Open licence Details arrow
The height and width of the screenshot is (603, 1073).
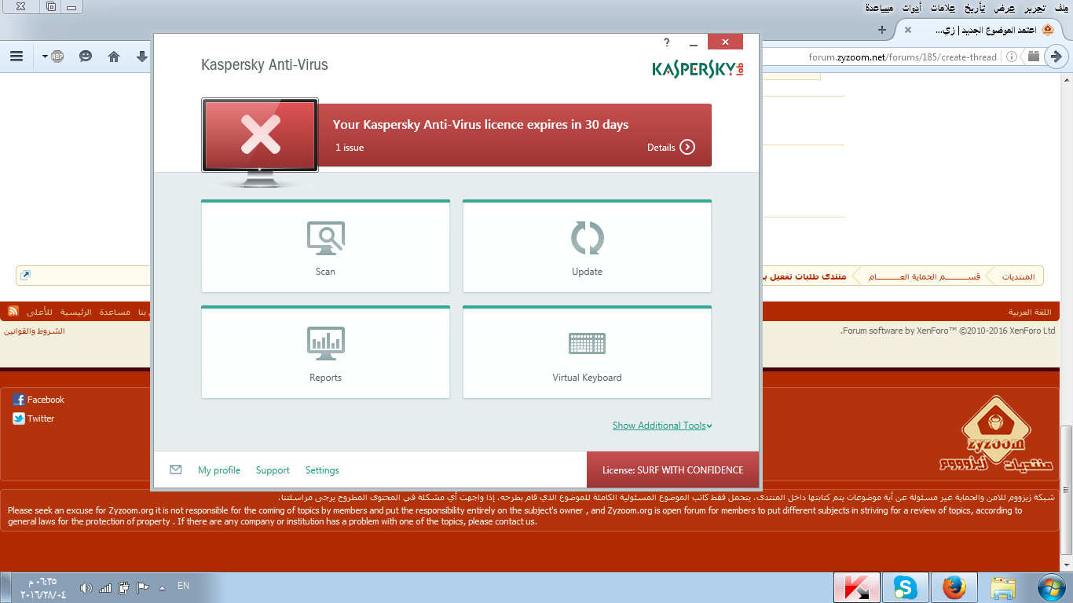point(687,147)
